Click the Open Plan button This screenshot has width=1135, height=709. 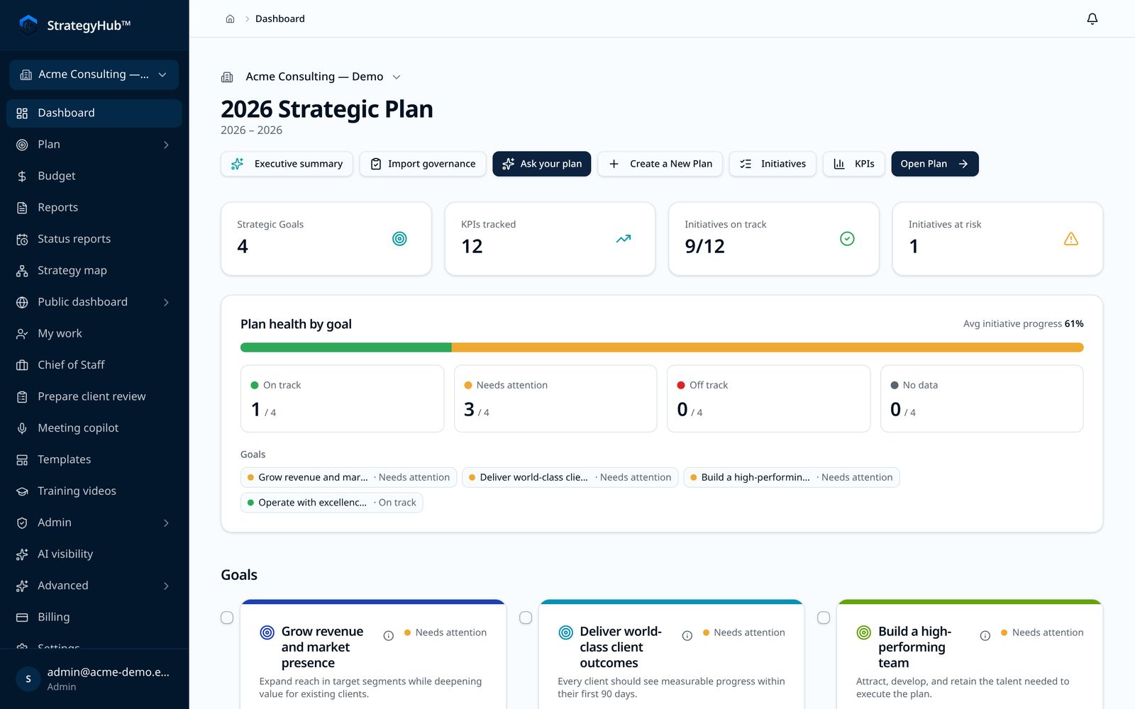click(x=935, y=164)
